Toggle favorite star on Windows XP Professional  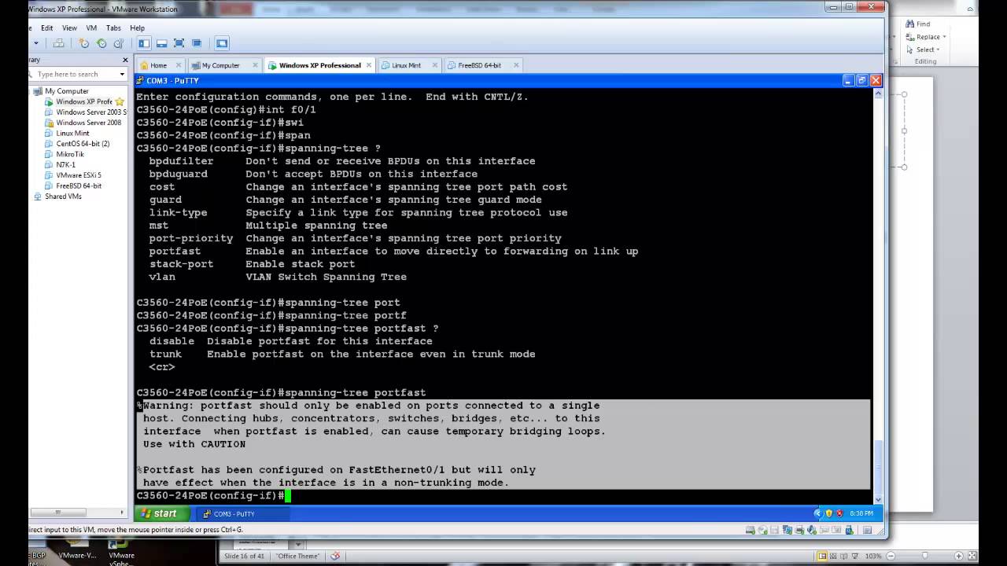120,101
